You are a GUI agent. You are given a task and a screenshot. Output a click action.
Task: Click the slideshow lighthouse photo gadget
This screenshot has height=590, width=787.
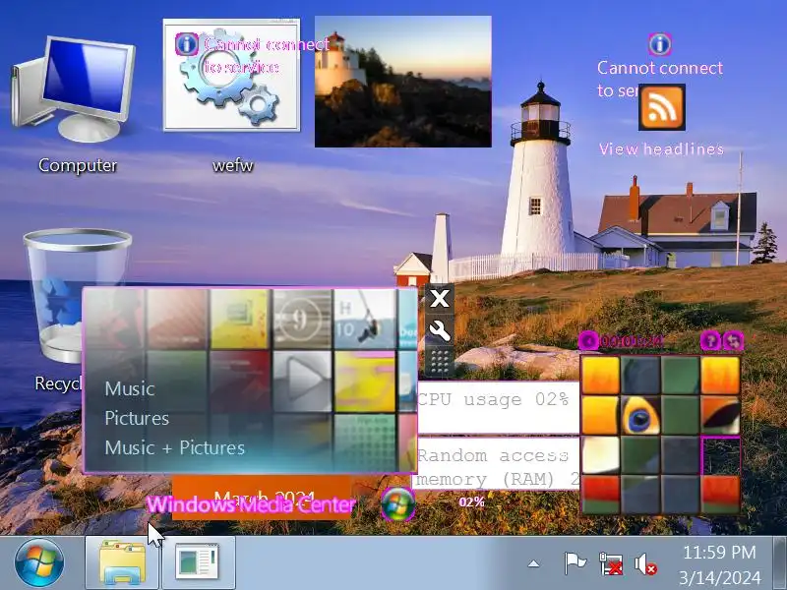point(403,82)
